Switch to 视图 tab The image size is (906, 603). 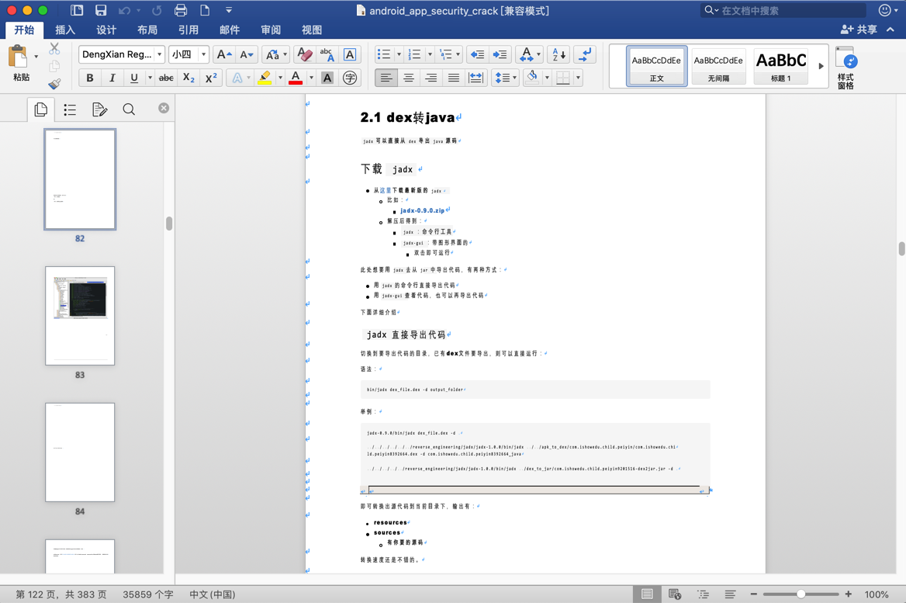(x=312, y=30)
